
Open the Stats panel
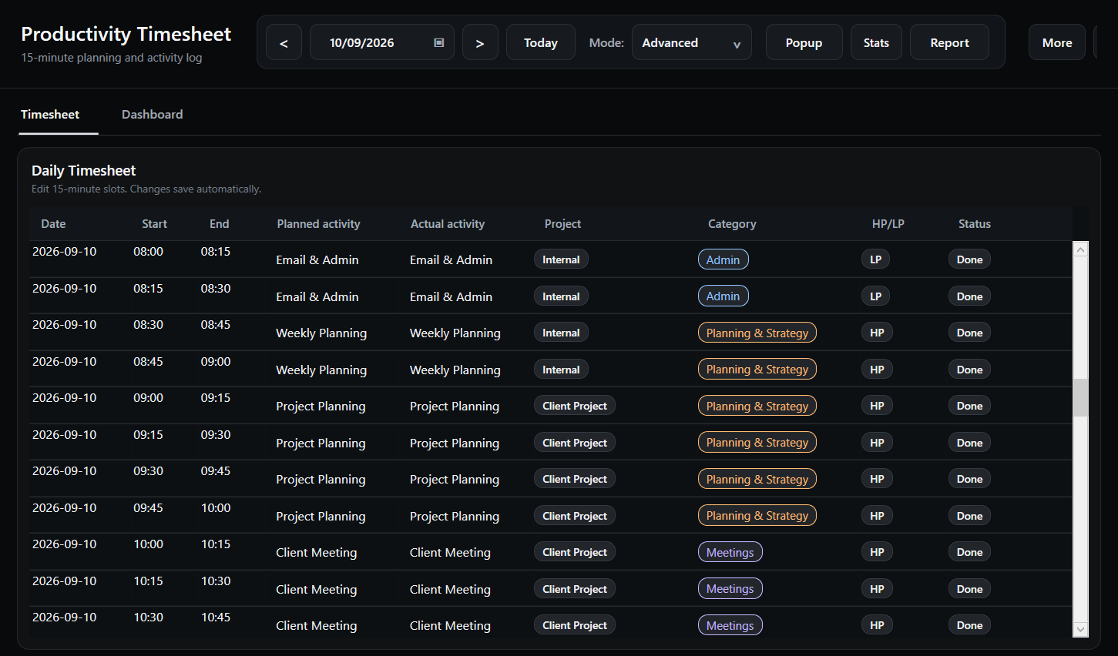pos(876,42)
